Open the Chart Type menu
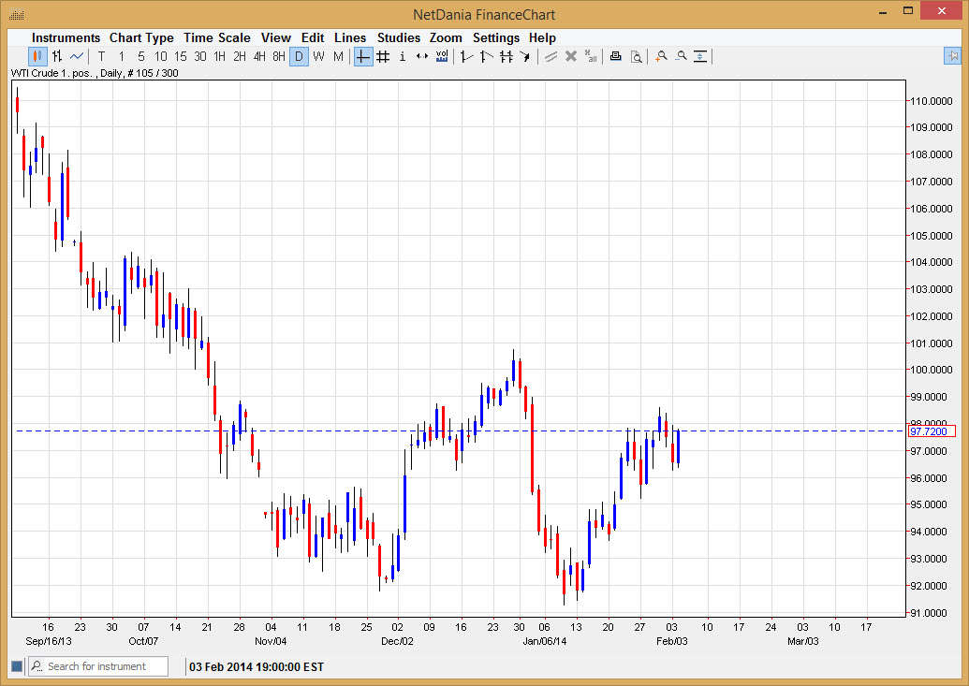This screenshot has width=969, height=686. pos(141,37)
